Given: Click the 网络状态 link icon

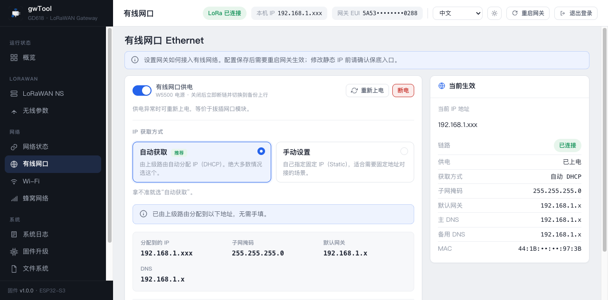Looking at the screenshot, I should [14, 147].
